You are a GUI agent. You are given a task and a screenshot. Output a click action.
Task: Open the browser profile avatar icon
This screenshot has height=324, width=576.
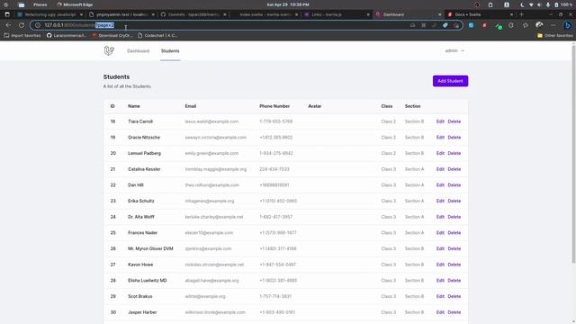(539, 25)
